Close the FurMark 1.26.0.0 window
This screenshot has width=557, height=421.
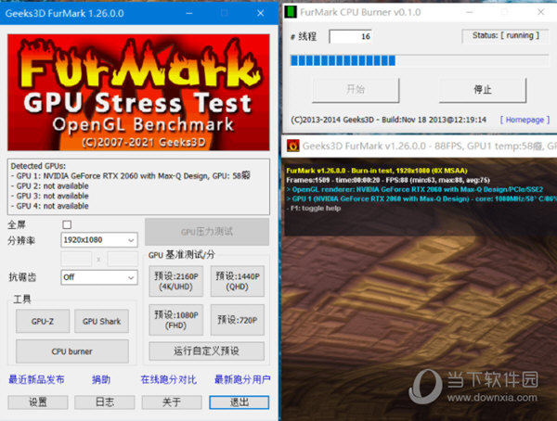[x=260, y=13]
